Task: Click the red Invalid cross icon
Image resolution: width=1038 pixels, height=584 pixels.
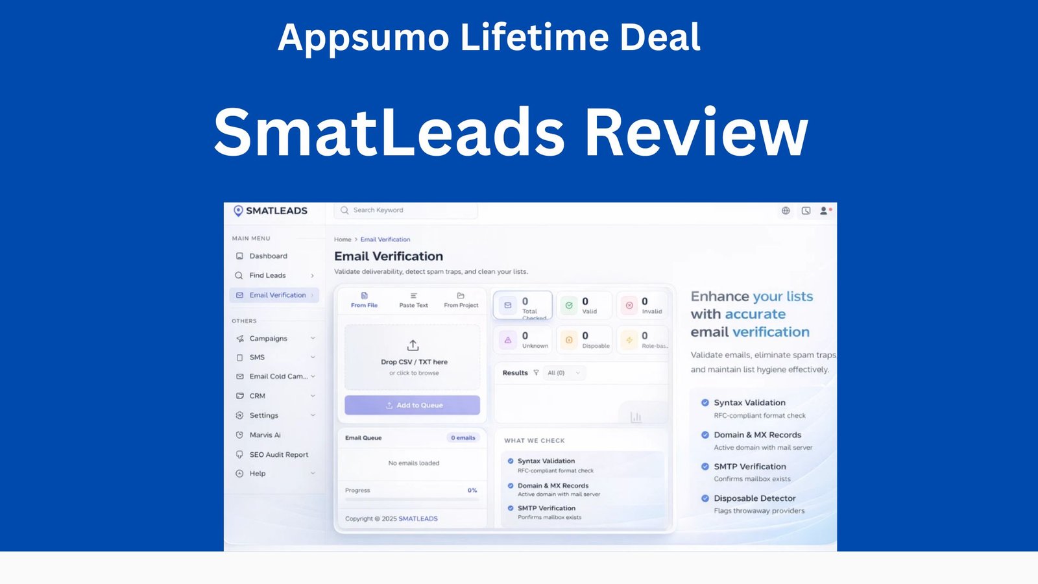Action: (x=629, y=305)
